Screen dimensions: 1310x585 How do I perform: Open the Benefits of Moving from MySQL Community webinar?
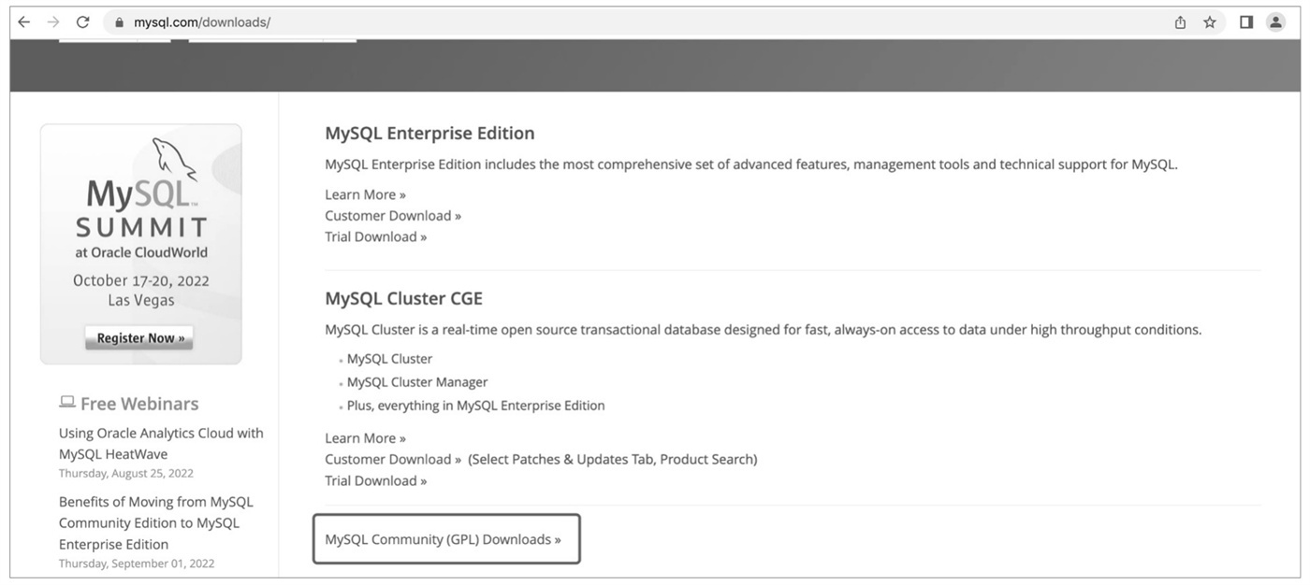pyautogui.click(x=155, y=522)
